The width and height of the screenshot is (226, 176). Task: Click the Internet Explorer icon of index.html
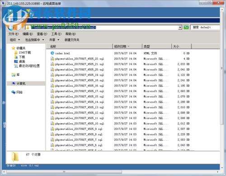pos(52,53)
